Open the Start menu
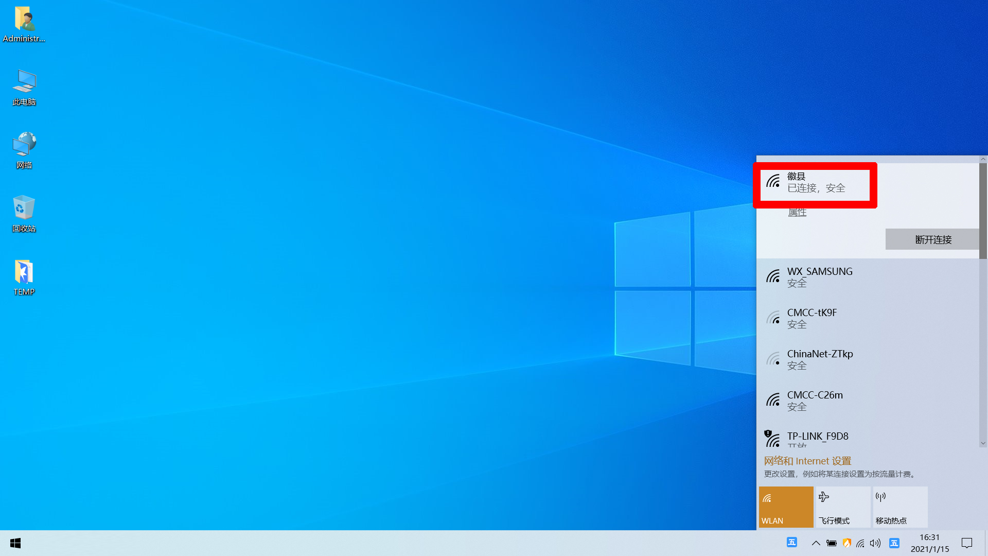 15,543
